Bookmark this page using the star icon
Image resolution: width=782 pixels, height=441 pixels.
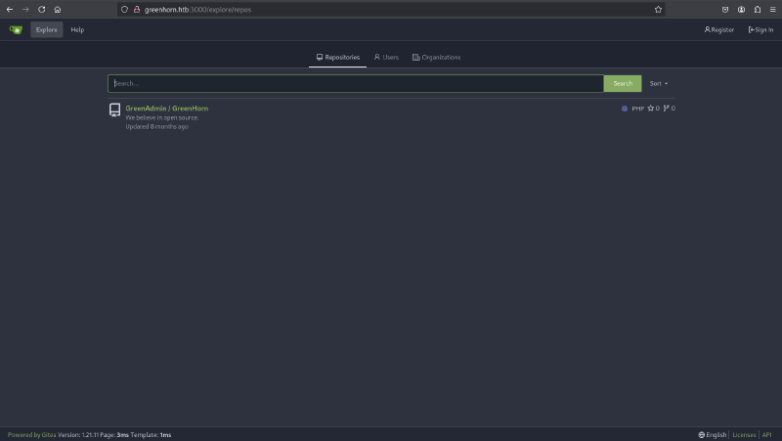658,9
